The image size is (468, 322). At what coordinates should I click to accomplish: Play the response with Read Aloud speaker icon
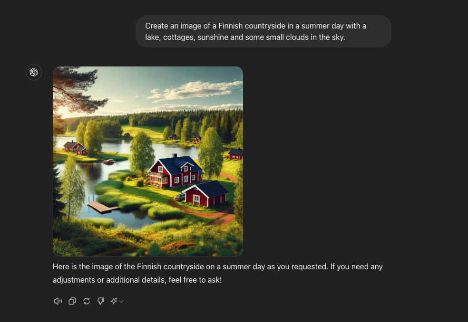58,301
